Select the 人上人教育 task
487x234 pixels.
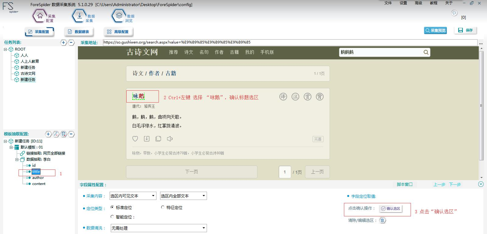click(30, 61)
